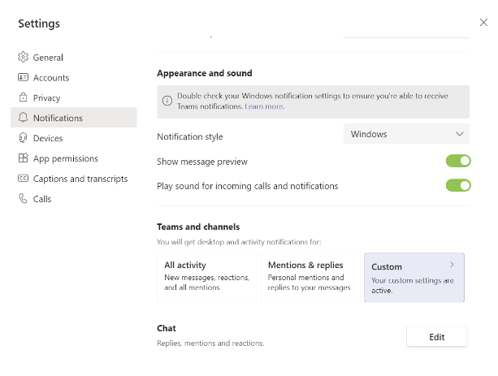This screenshot has height=376, width=498.
Task: Disable Play sound for incoming calls toggle
Action: pos(458,185)
